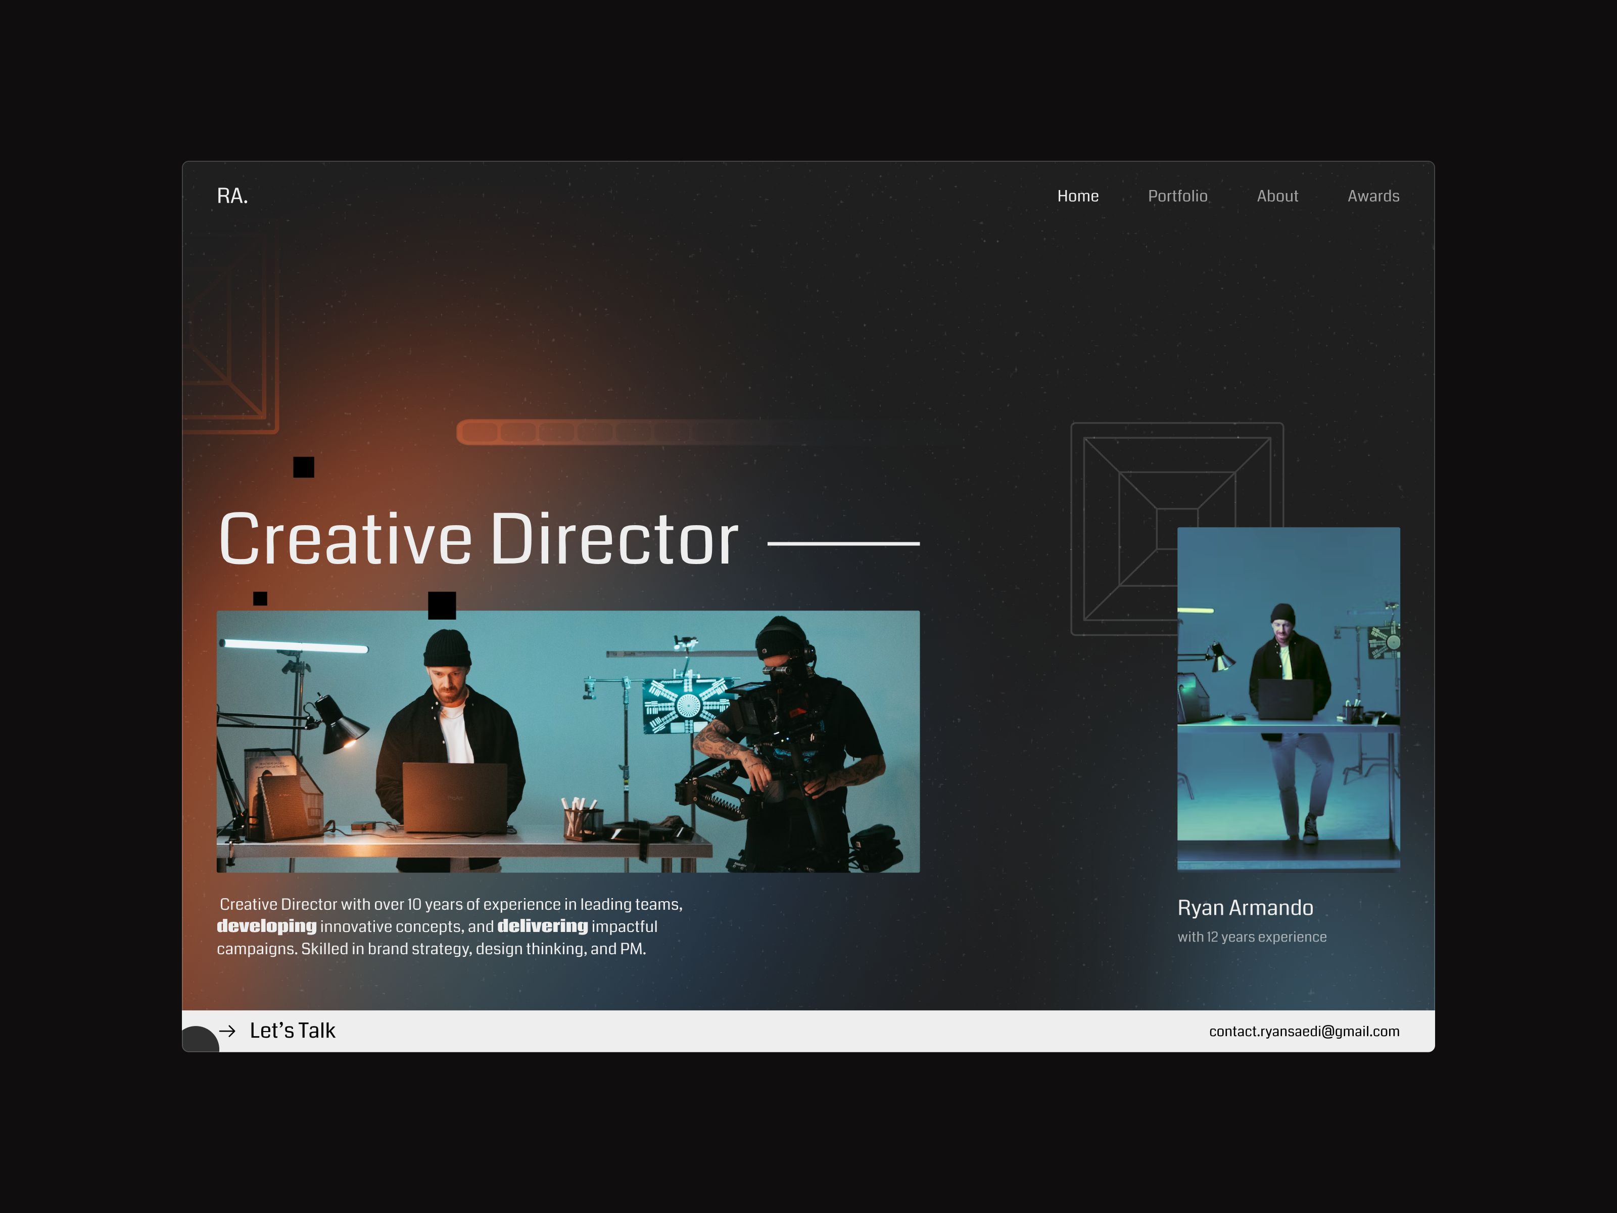Click the Let's Talk link
The width and height of the screenshot is (1617, 1213).
point(292,1030)
